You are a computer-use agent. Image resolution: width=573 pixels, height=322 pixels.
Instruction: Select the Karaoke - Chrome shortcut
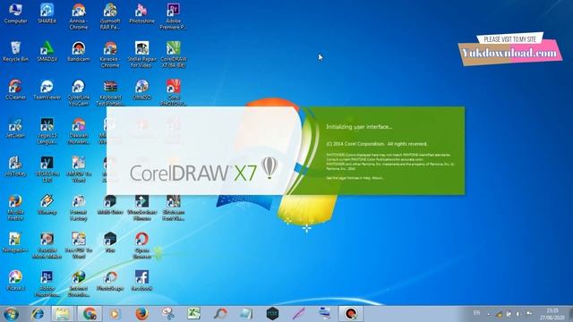pyautogui.click(x=110, y=55)
